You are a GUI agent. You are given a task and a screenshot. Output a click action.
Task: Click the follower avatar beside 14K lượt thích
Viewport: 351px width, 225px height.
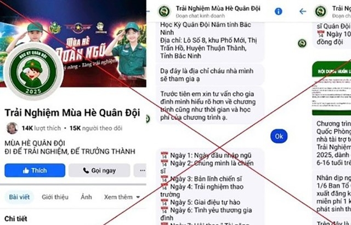(12, 128)
